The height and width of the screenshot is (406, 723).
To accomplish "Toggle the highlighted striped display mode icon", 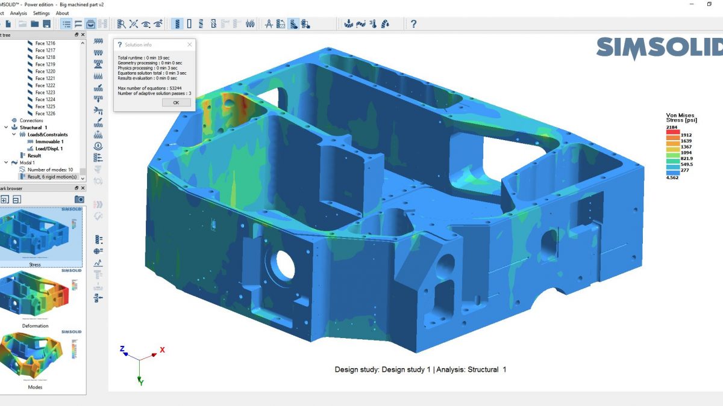I will pos(178,23).
